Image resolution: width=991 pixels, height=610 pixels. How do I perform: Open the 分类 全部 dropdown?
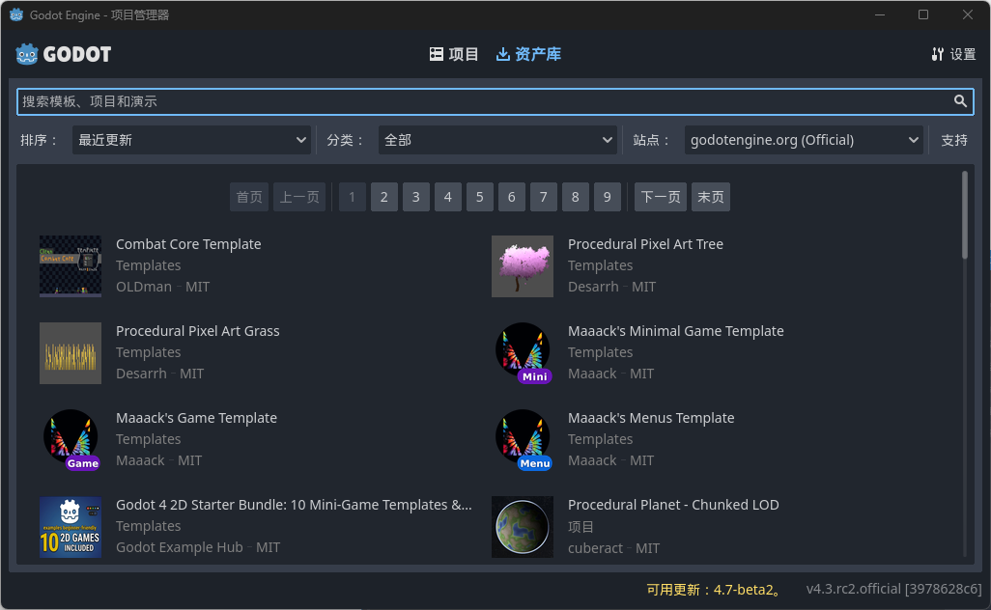pos(498,140)
